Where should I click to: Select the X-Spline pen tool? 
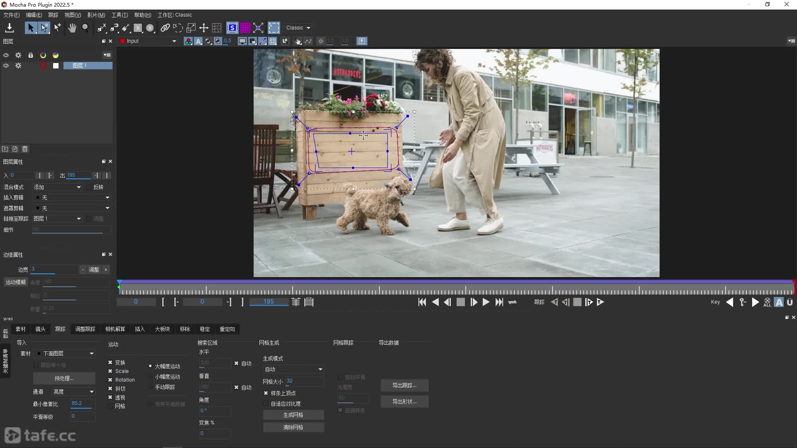tap(101, 28)
